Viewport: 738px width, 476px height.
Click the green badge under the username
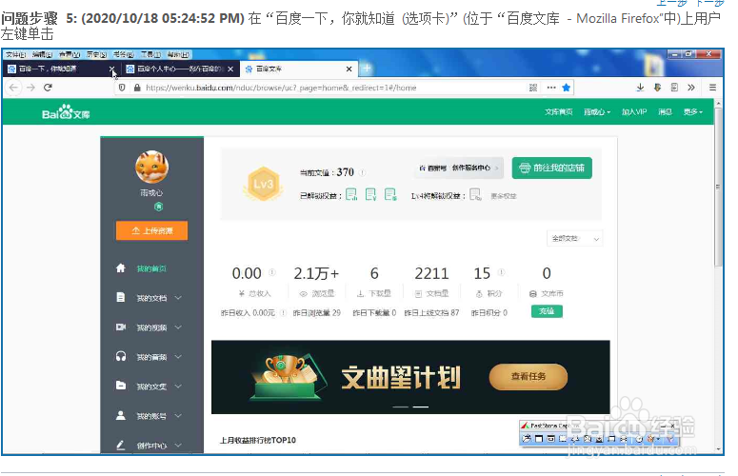159,207
